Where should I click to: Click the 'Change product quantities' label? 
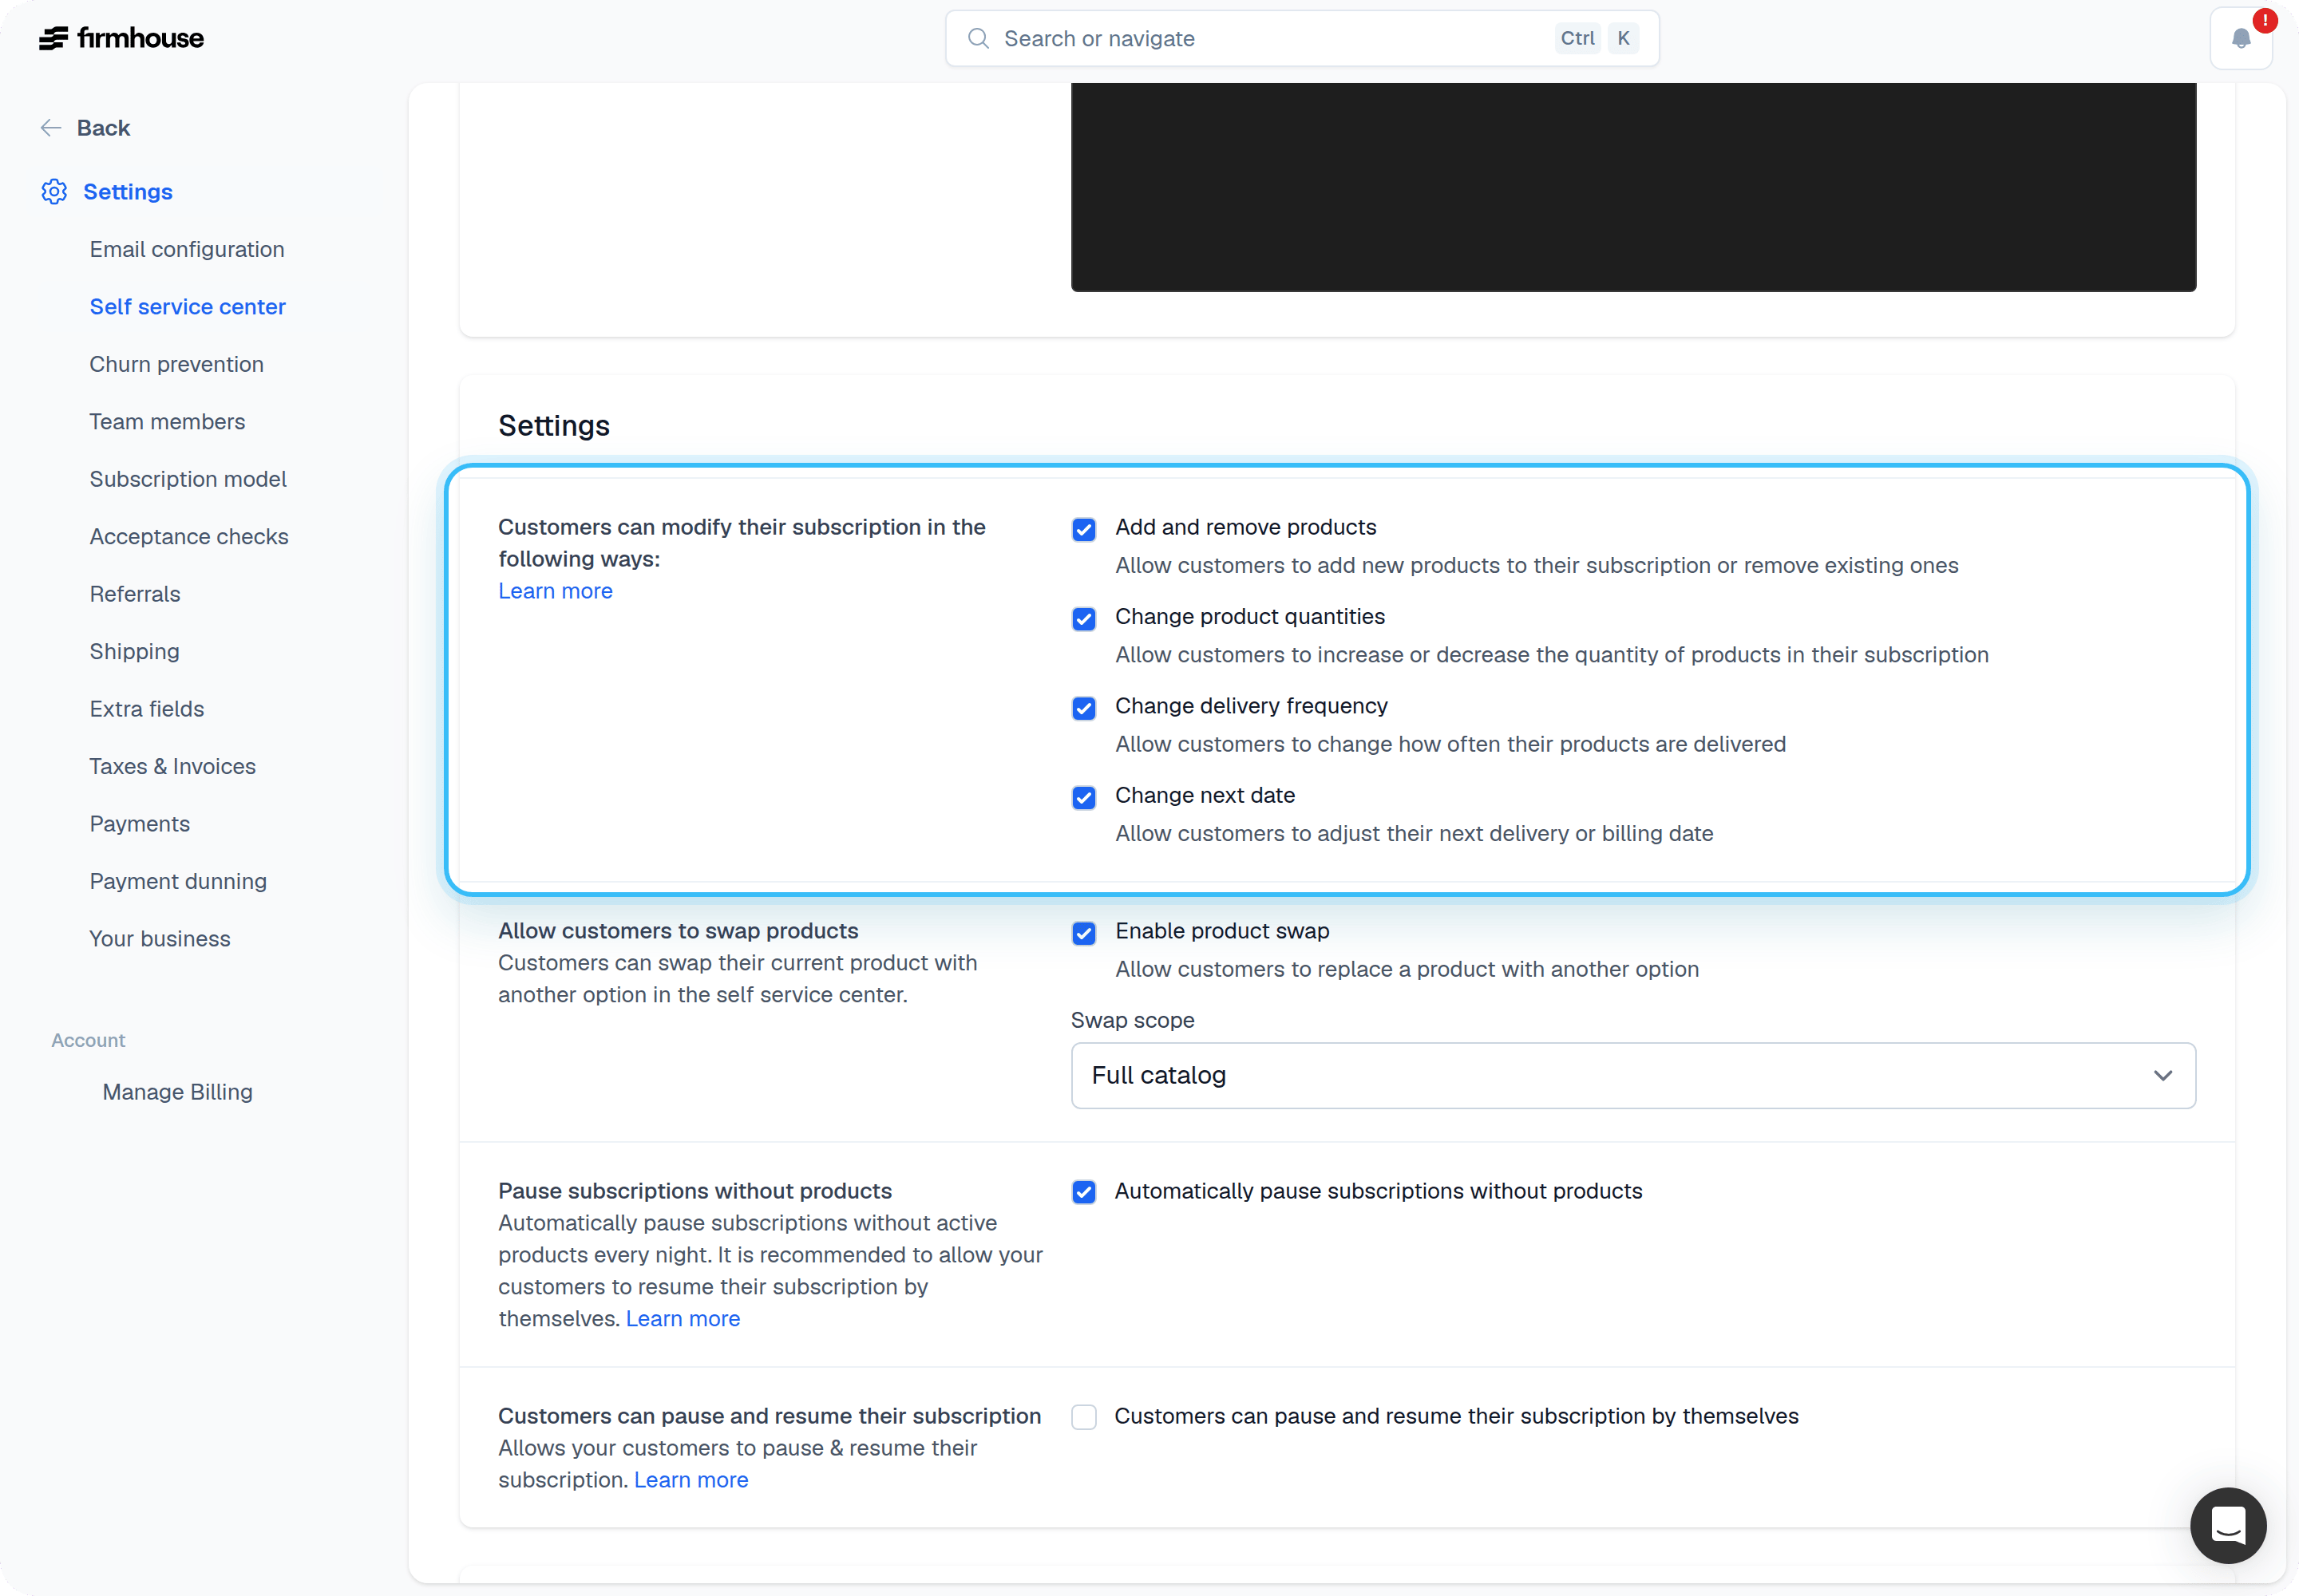coord(1249,616)
